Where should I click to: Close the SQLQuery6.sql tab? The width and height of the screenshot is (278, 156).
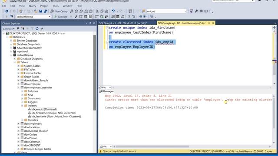(213, 23)
